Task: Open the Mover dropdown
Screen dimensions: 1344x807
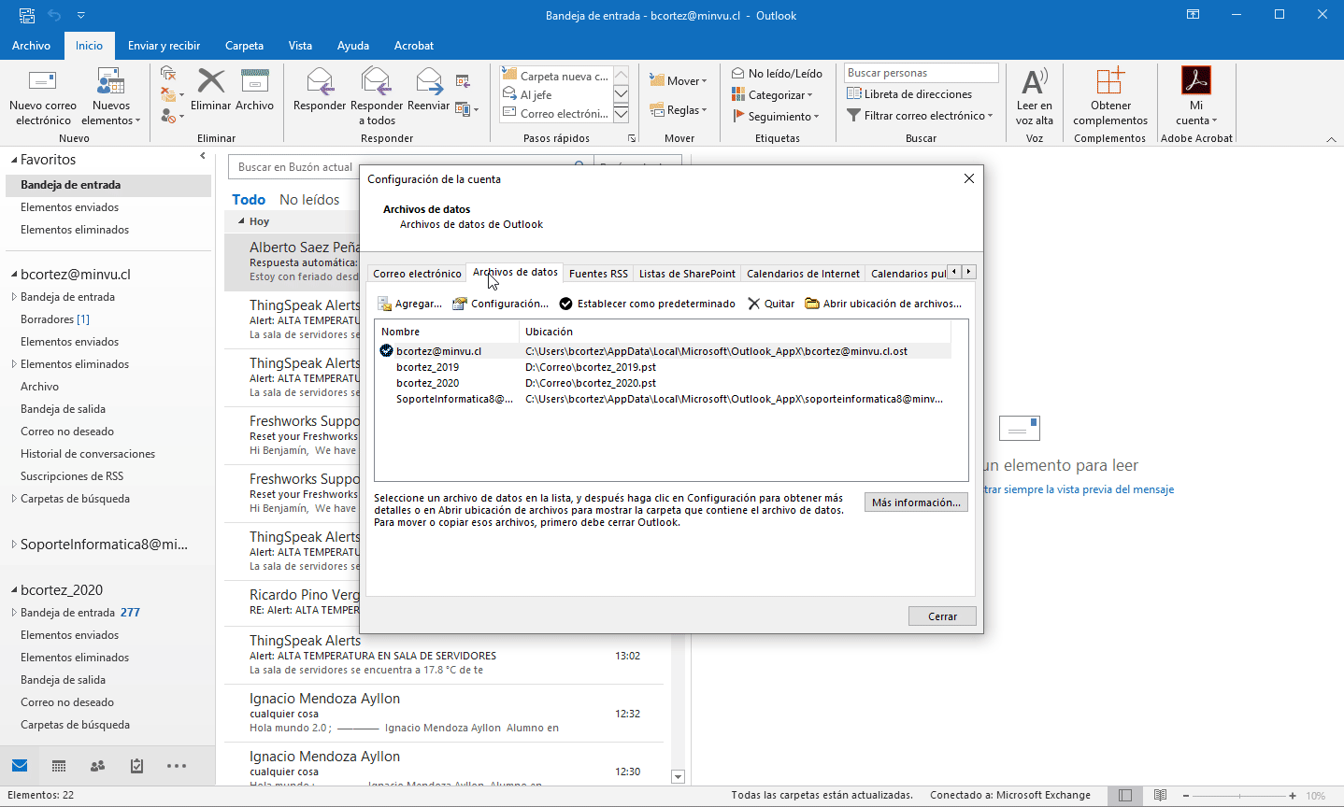Action: pyautogui.click(x=678, y=81)
